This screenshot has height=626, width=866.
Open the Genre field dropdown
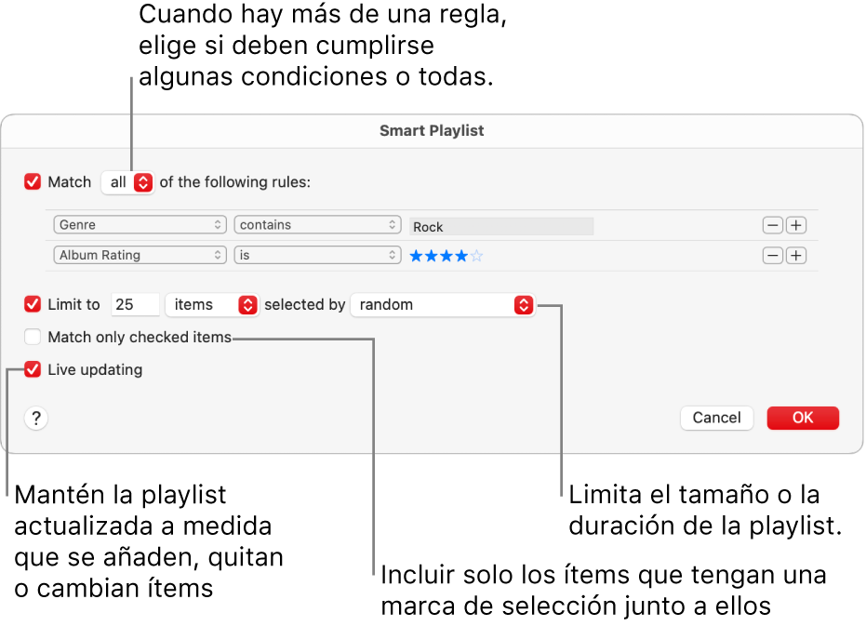click(140, 225)
